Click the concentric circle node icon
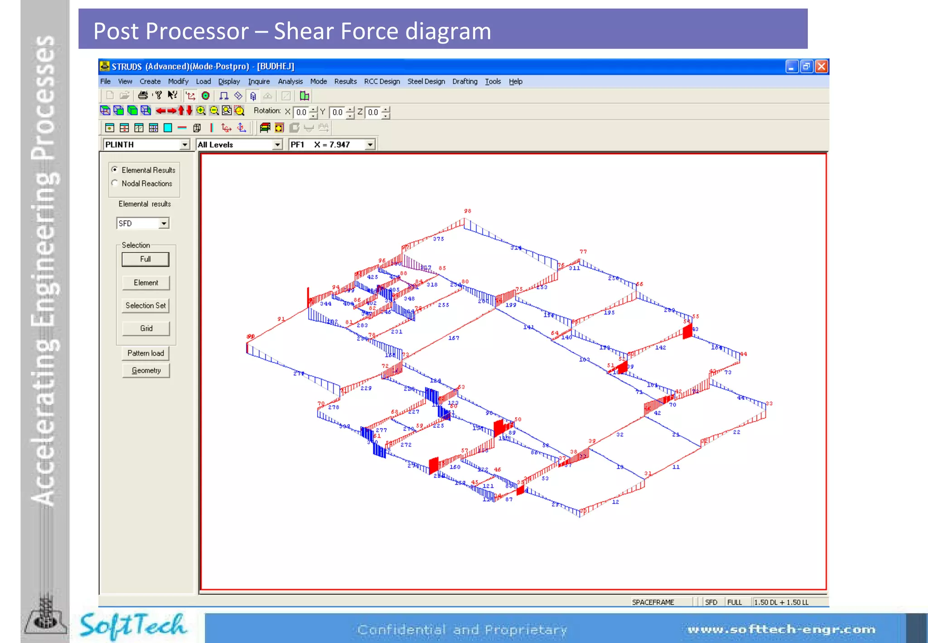 click(x=205, y=96)
